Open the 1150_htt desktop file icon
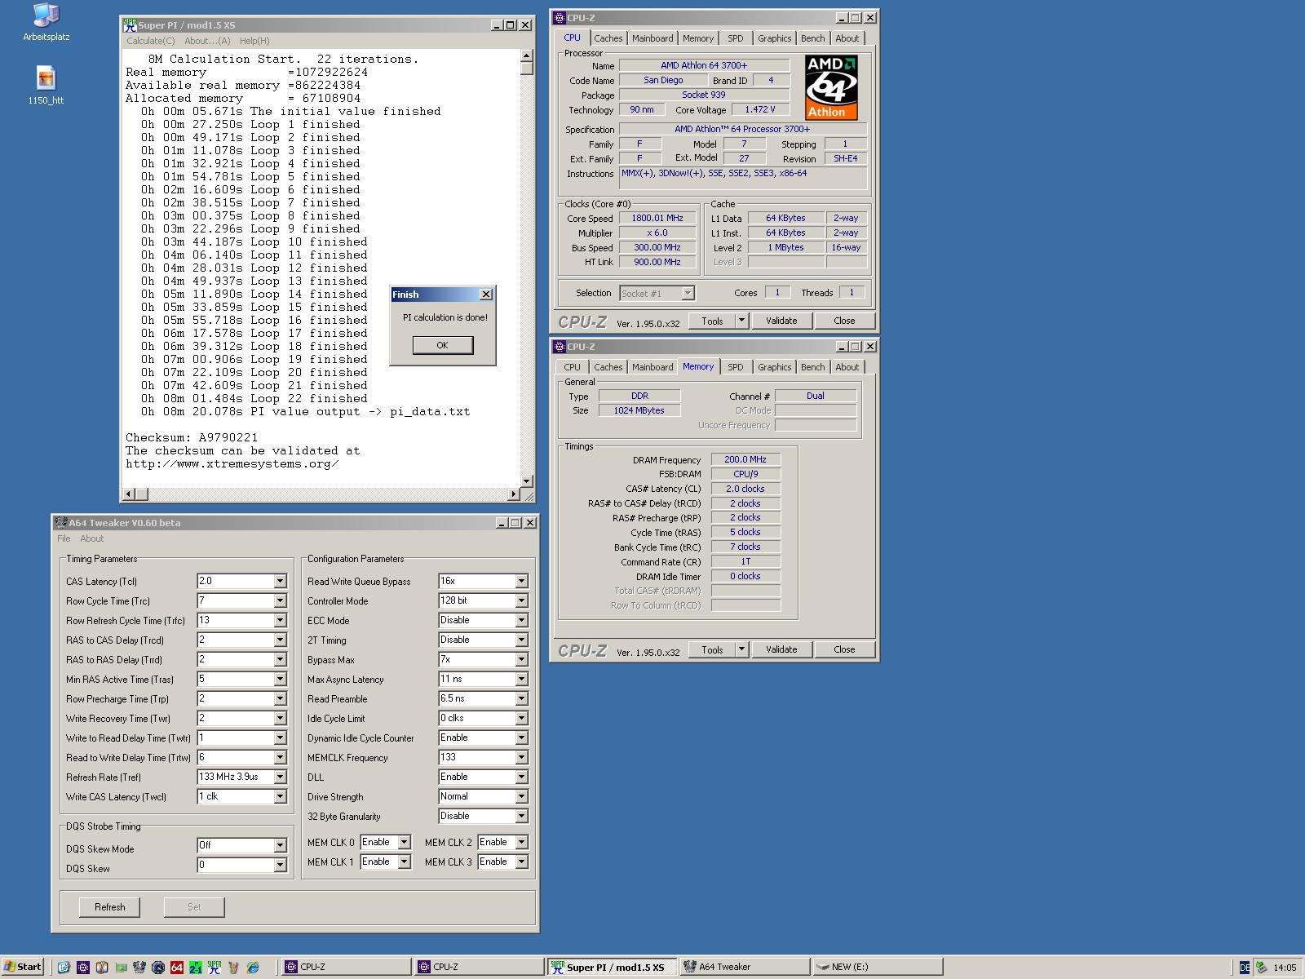Image resolution: width=1305 pixels, height=979 pixels. tap(46, 86)
